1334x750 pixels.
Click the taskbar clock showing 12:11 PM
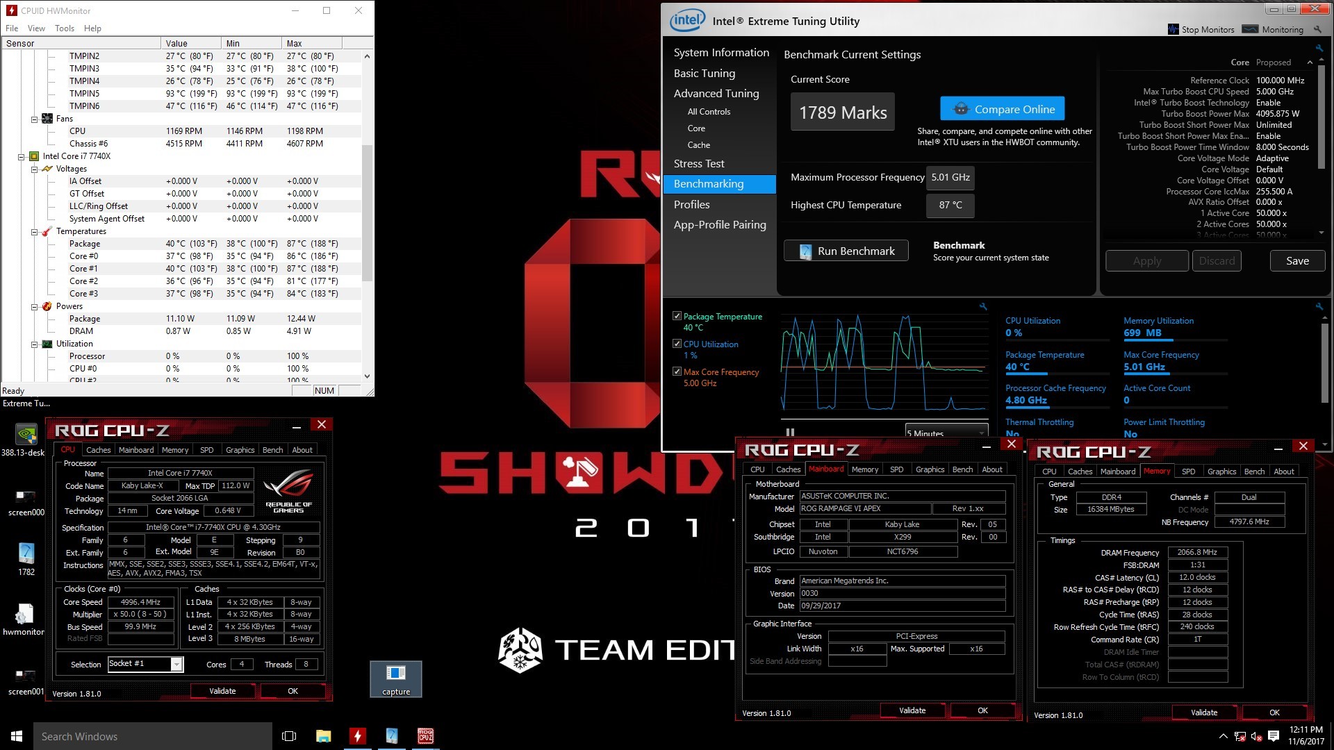1306,736
